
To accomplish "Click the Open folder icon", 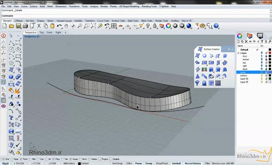I will pos(11,26).
